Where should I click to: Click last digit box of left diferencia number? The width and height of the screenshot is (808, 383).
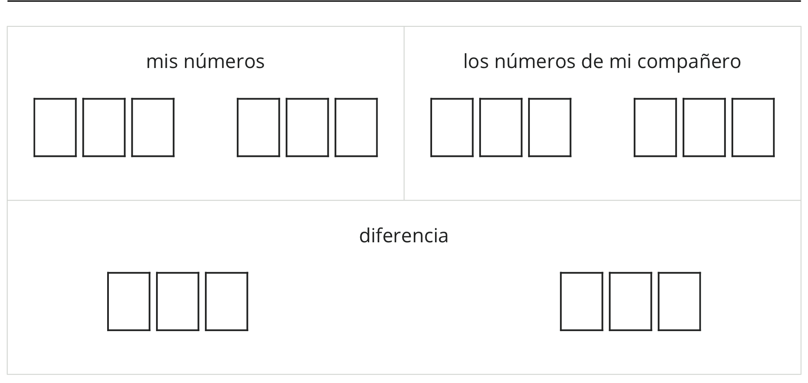point(227,301)
